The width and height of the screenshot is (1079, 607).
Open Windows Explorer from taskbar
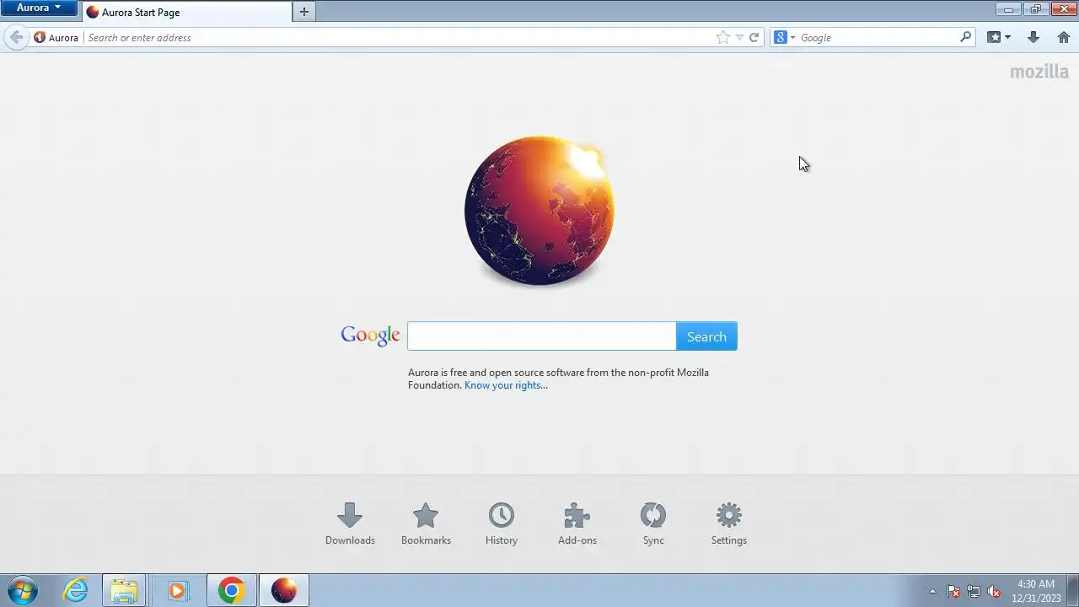coord(125,590)
